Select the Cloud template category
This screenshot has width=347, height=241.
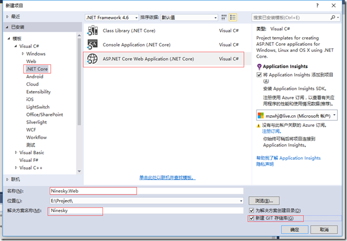click(x=32, y=84)
